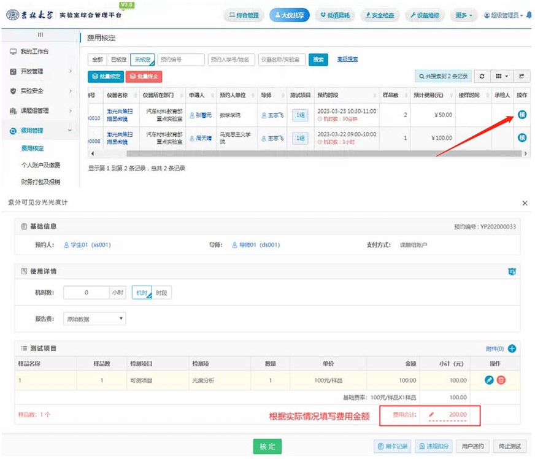535x459 pixels.
Task: Click the pencil icon beside 费用合计
Action: point(431,415)
